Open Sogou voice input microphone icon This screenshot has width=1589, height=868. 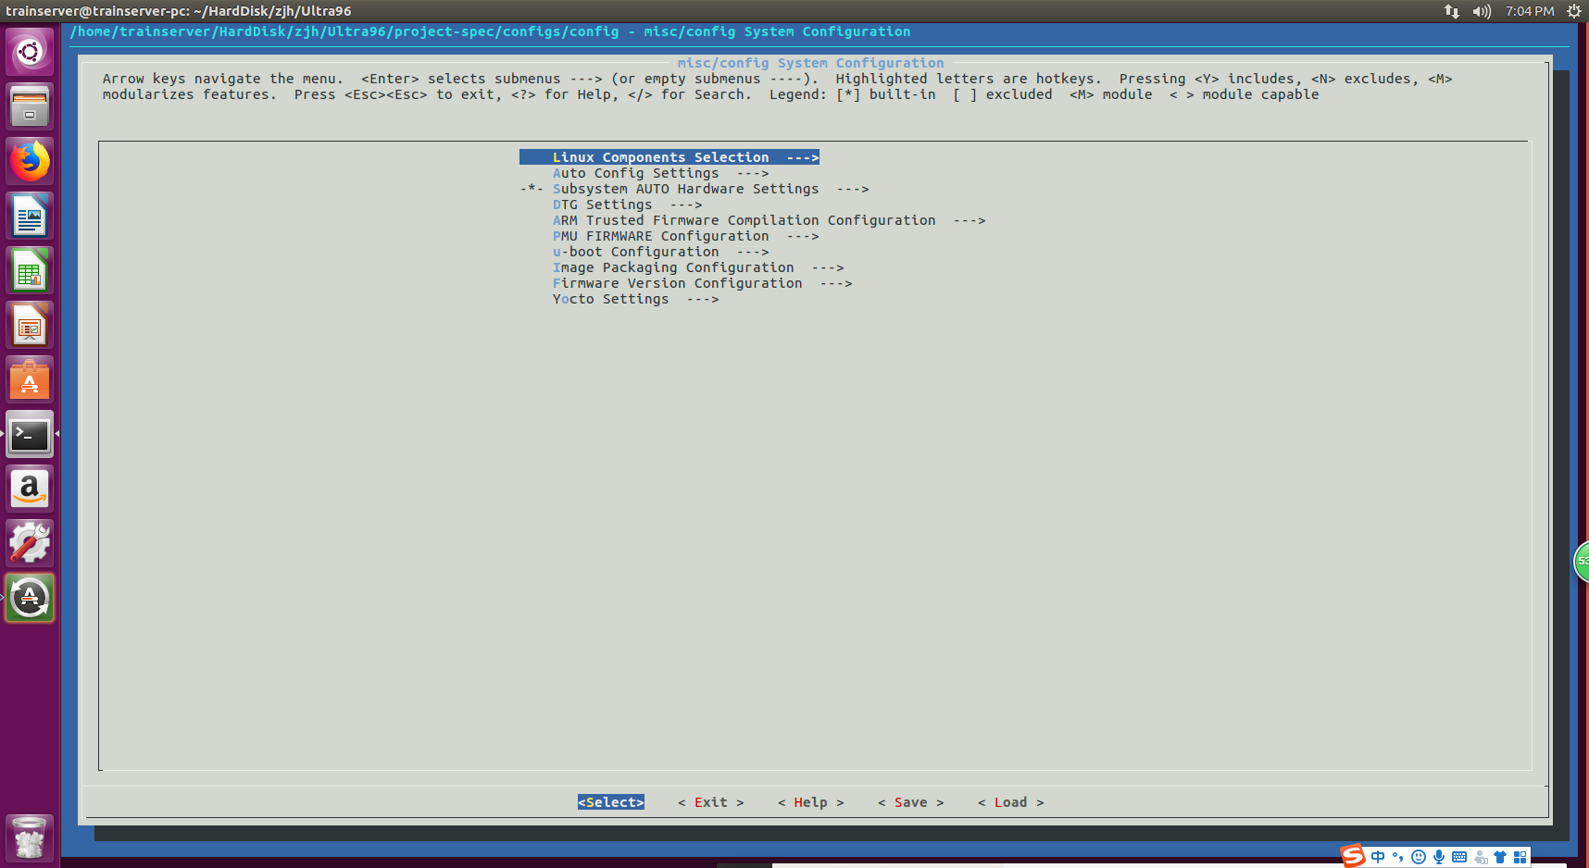coord(1439,857)
